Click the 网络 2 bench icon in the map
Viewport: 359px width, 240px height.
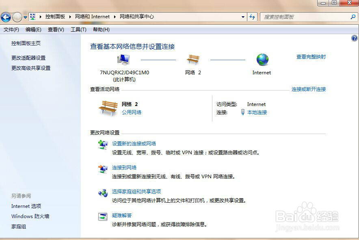[x=193, y=59]
